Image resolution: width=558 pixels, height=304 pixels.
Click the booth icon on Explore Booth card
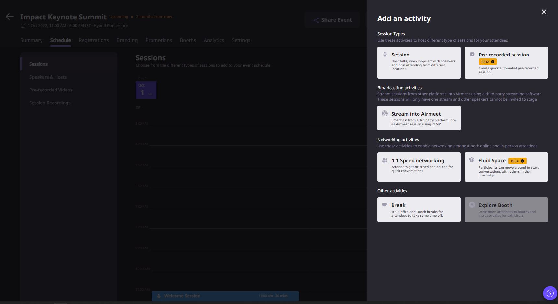coord(472,205)
